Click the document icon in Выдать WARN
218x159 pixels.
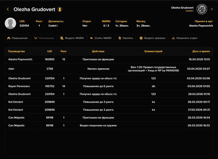[x=62, y=38]
